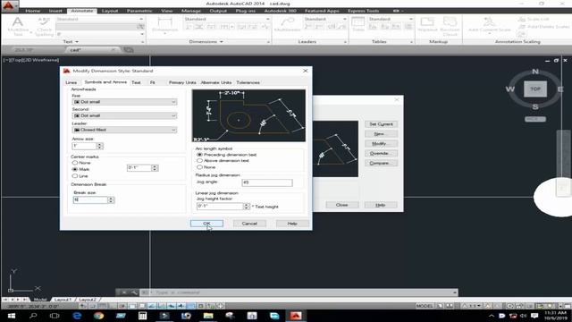Confirm dialog with OK button
Image resolution: width=572 pixels, height=322 pixels.
206,224
